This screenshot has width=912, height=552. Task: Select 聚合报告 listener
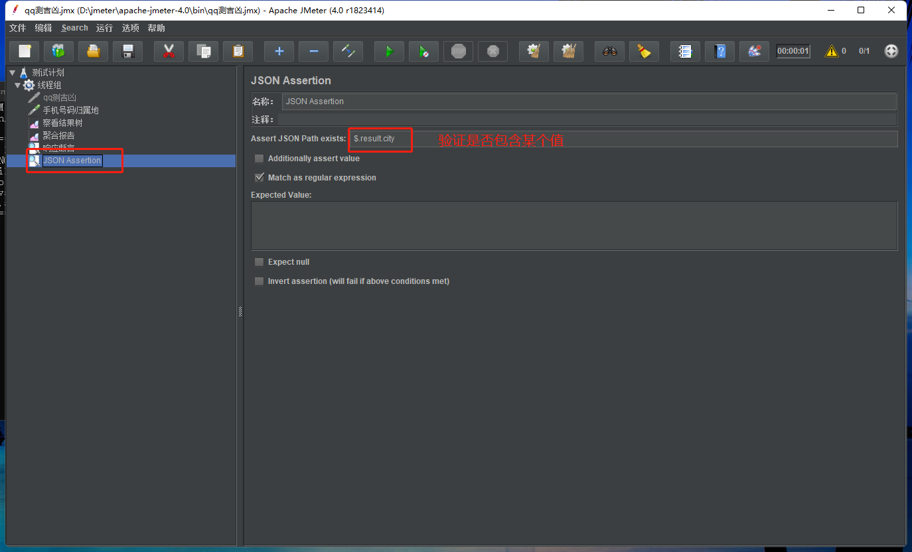pos(58,135)
